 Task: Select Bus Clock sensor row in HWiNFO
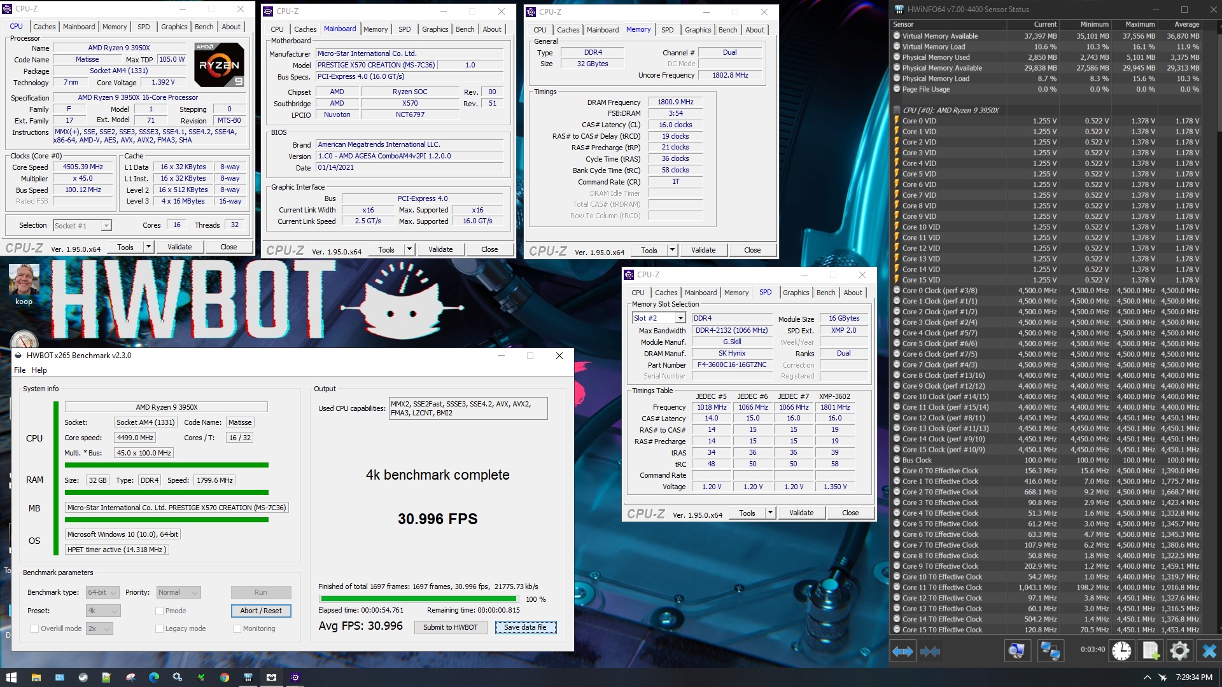[1046, 460]
